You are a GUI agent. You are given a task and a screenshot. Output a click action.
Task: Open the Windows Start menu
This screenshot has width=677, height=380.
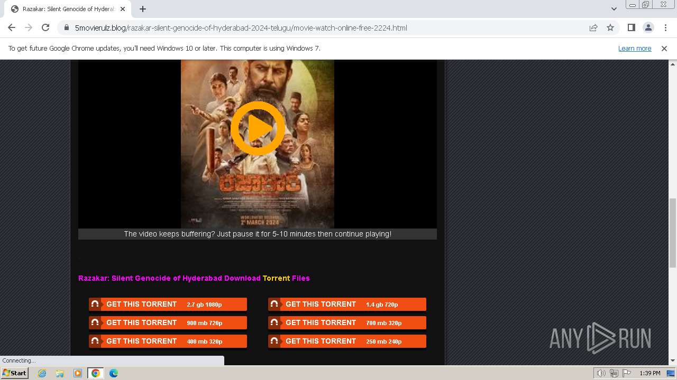click(15, 373)
